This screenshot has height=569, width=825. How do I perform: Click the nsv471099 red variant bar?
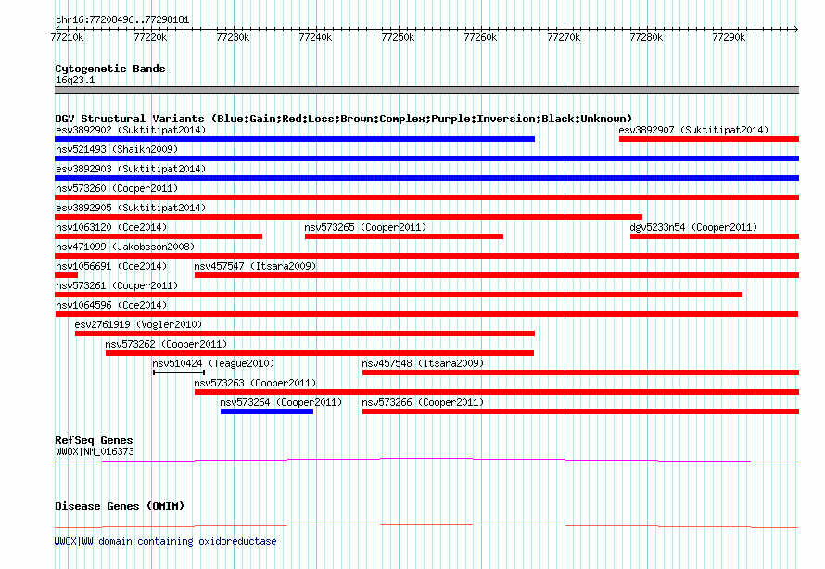pos(426,256)
